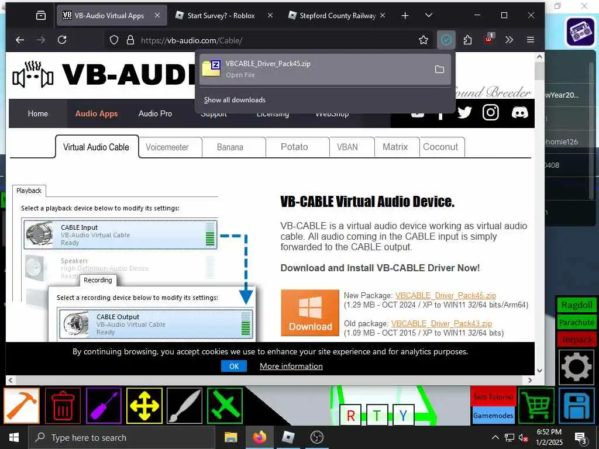Open Audio Pro in site navigation

click(x=155, y=114)
